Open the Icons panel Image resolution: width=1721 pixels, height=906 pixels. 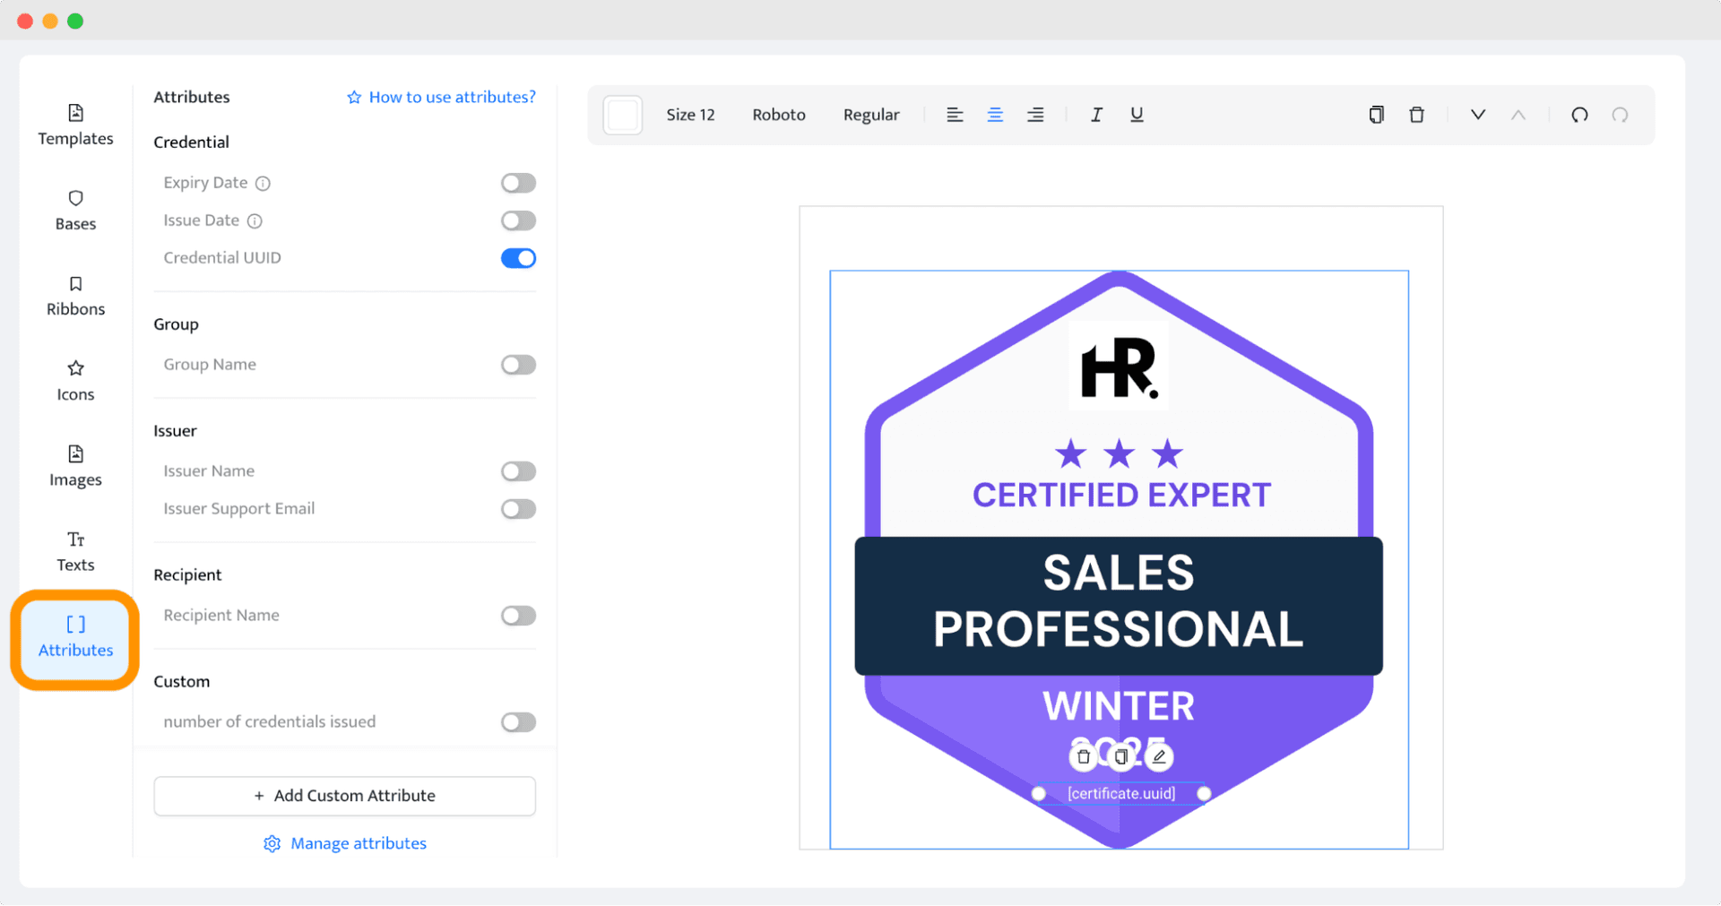pos(75,381)
